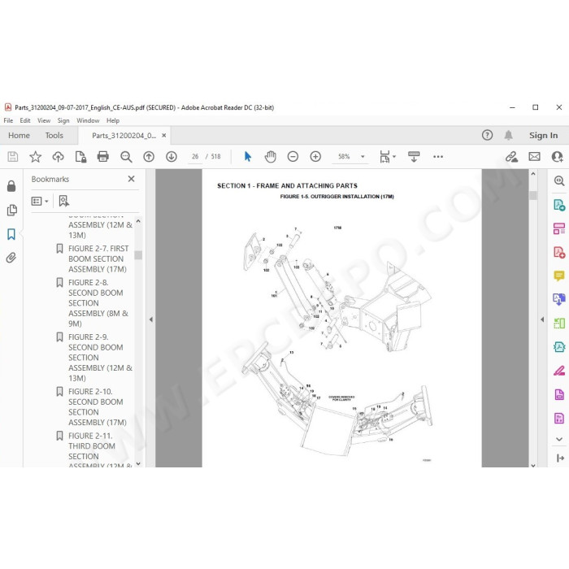Open Fill and Sign pen tool
The height and width of the screenshot is (569, 569).
coord(559,371)
